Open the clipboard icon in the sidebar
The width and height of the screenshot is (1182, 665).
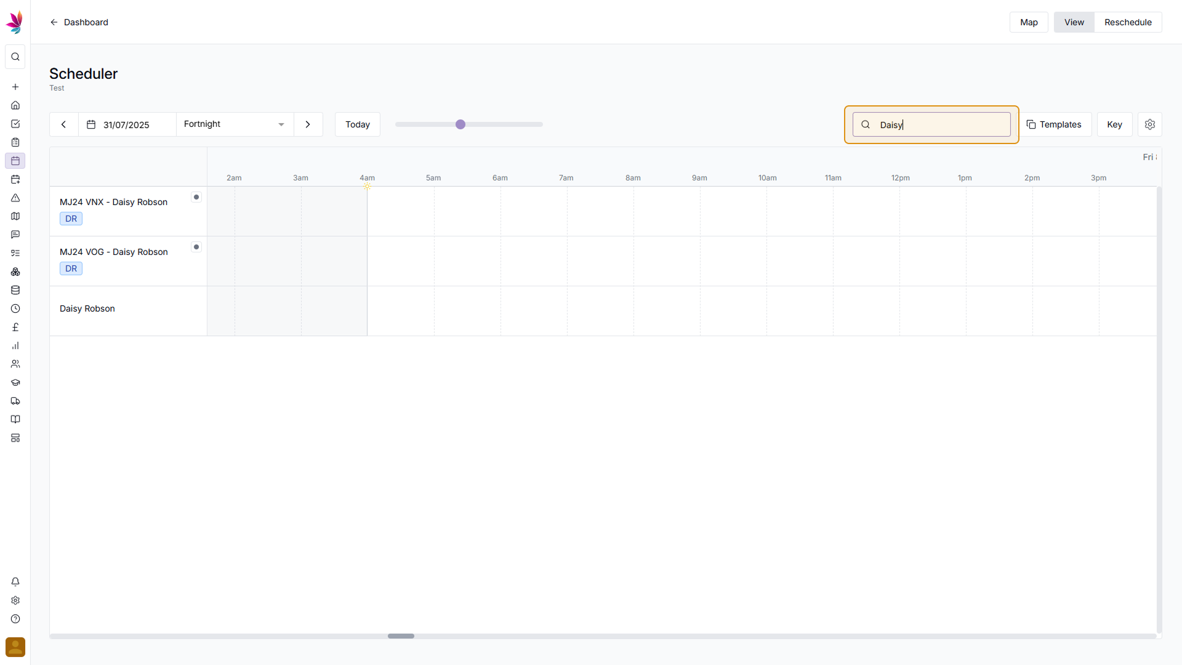(15, 142)
